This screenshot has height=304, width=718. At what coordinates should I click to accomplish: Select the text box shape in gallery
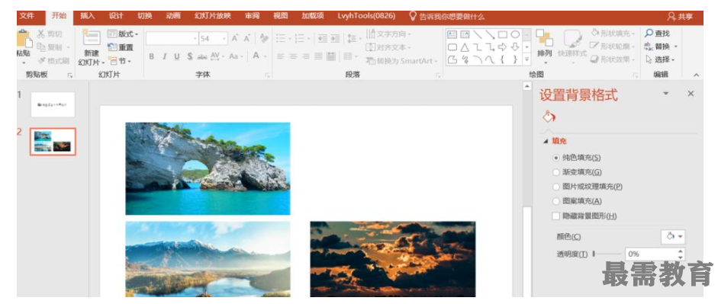coord(452,34)
